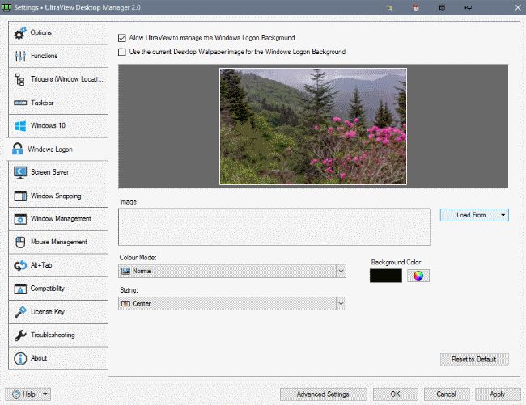Click the mountain landscape preview thumbnail
The image size is (526, 405).
(313, 126)
